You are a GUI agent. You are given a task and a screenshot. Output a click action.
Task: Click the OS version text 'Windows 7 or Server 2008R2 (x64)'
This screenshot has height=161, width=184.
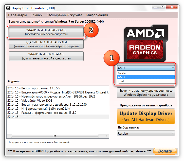click(x=79, y=22)
